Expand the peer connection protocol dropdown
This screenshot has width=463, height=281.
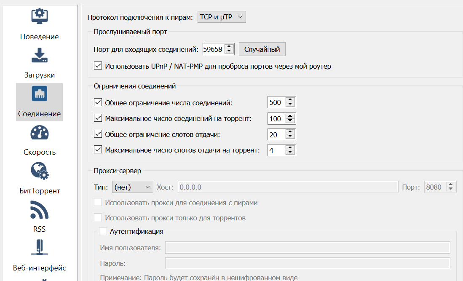pos(222,17)
